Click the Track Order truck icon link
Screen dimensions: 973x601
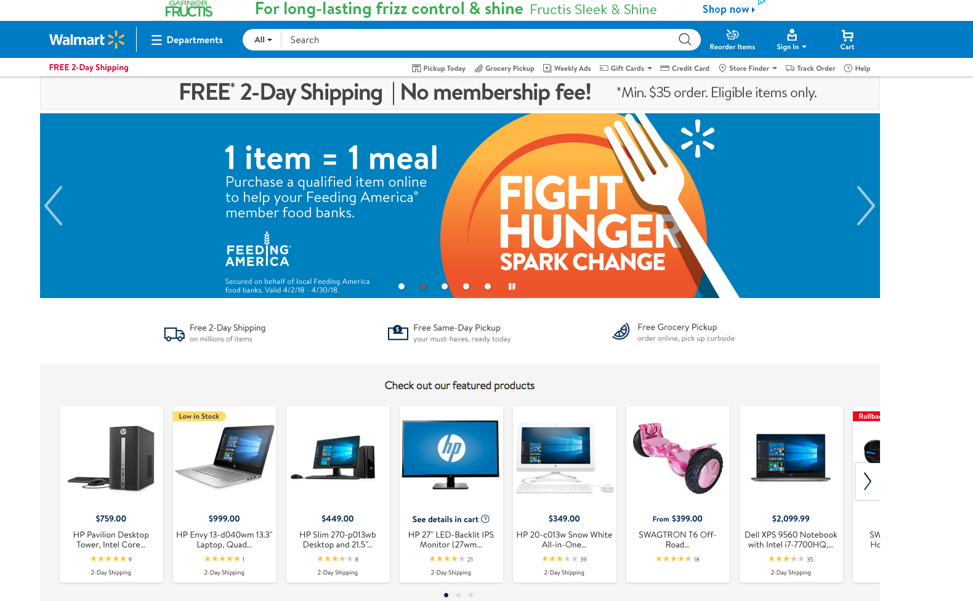(x=790, y=68)
